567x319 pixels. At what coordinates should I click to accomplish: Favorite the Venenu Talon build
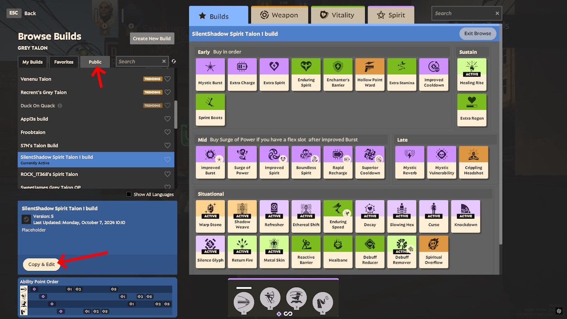pyautogui.click(x=167, y=79)
